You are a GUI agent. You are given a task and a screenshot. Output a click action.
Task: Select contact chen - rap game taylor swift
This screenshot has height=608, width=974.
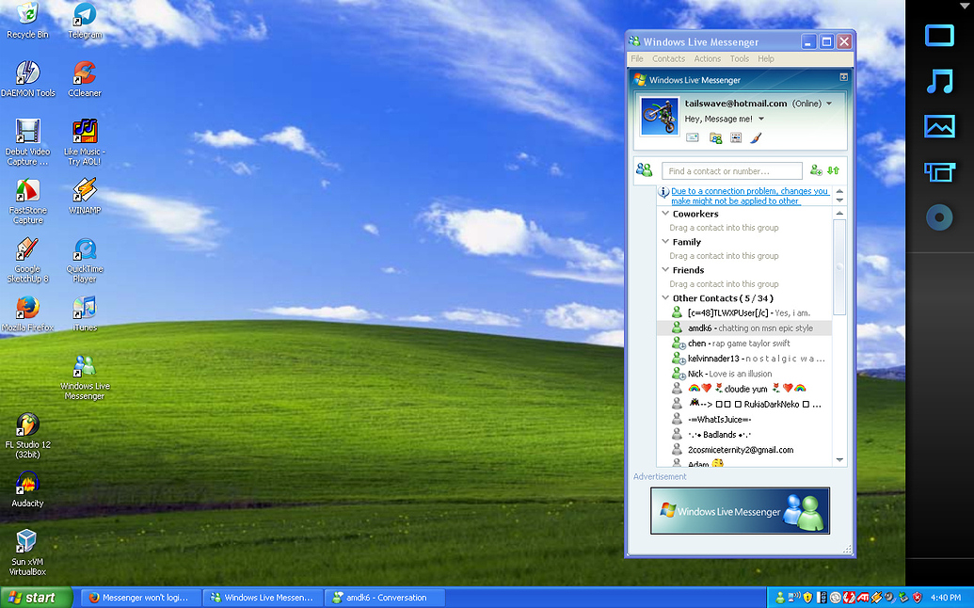(744, 344)
